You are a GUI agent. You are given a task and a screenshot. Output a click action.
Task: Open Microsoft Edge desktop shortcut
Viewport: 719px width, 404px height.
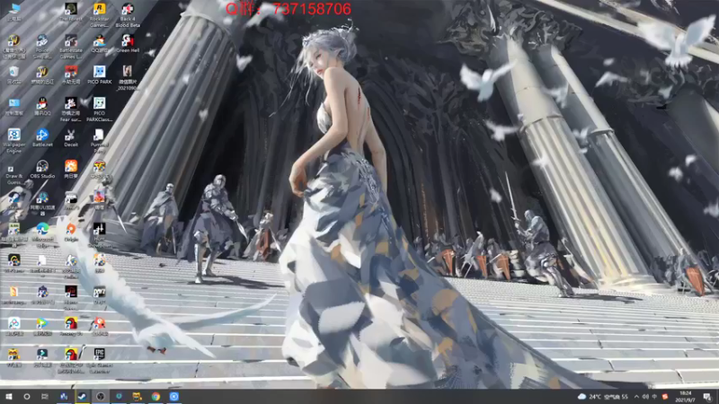pos(42,235)
